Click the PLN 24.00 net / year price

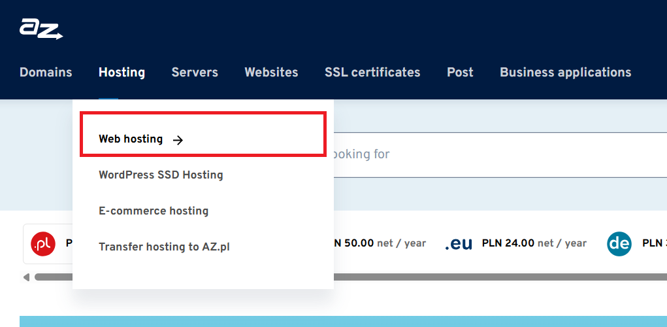coord(534,243)
